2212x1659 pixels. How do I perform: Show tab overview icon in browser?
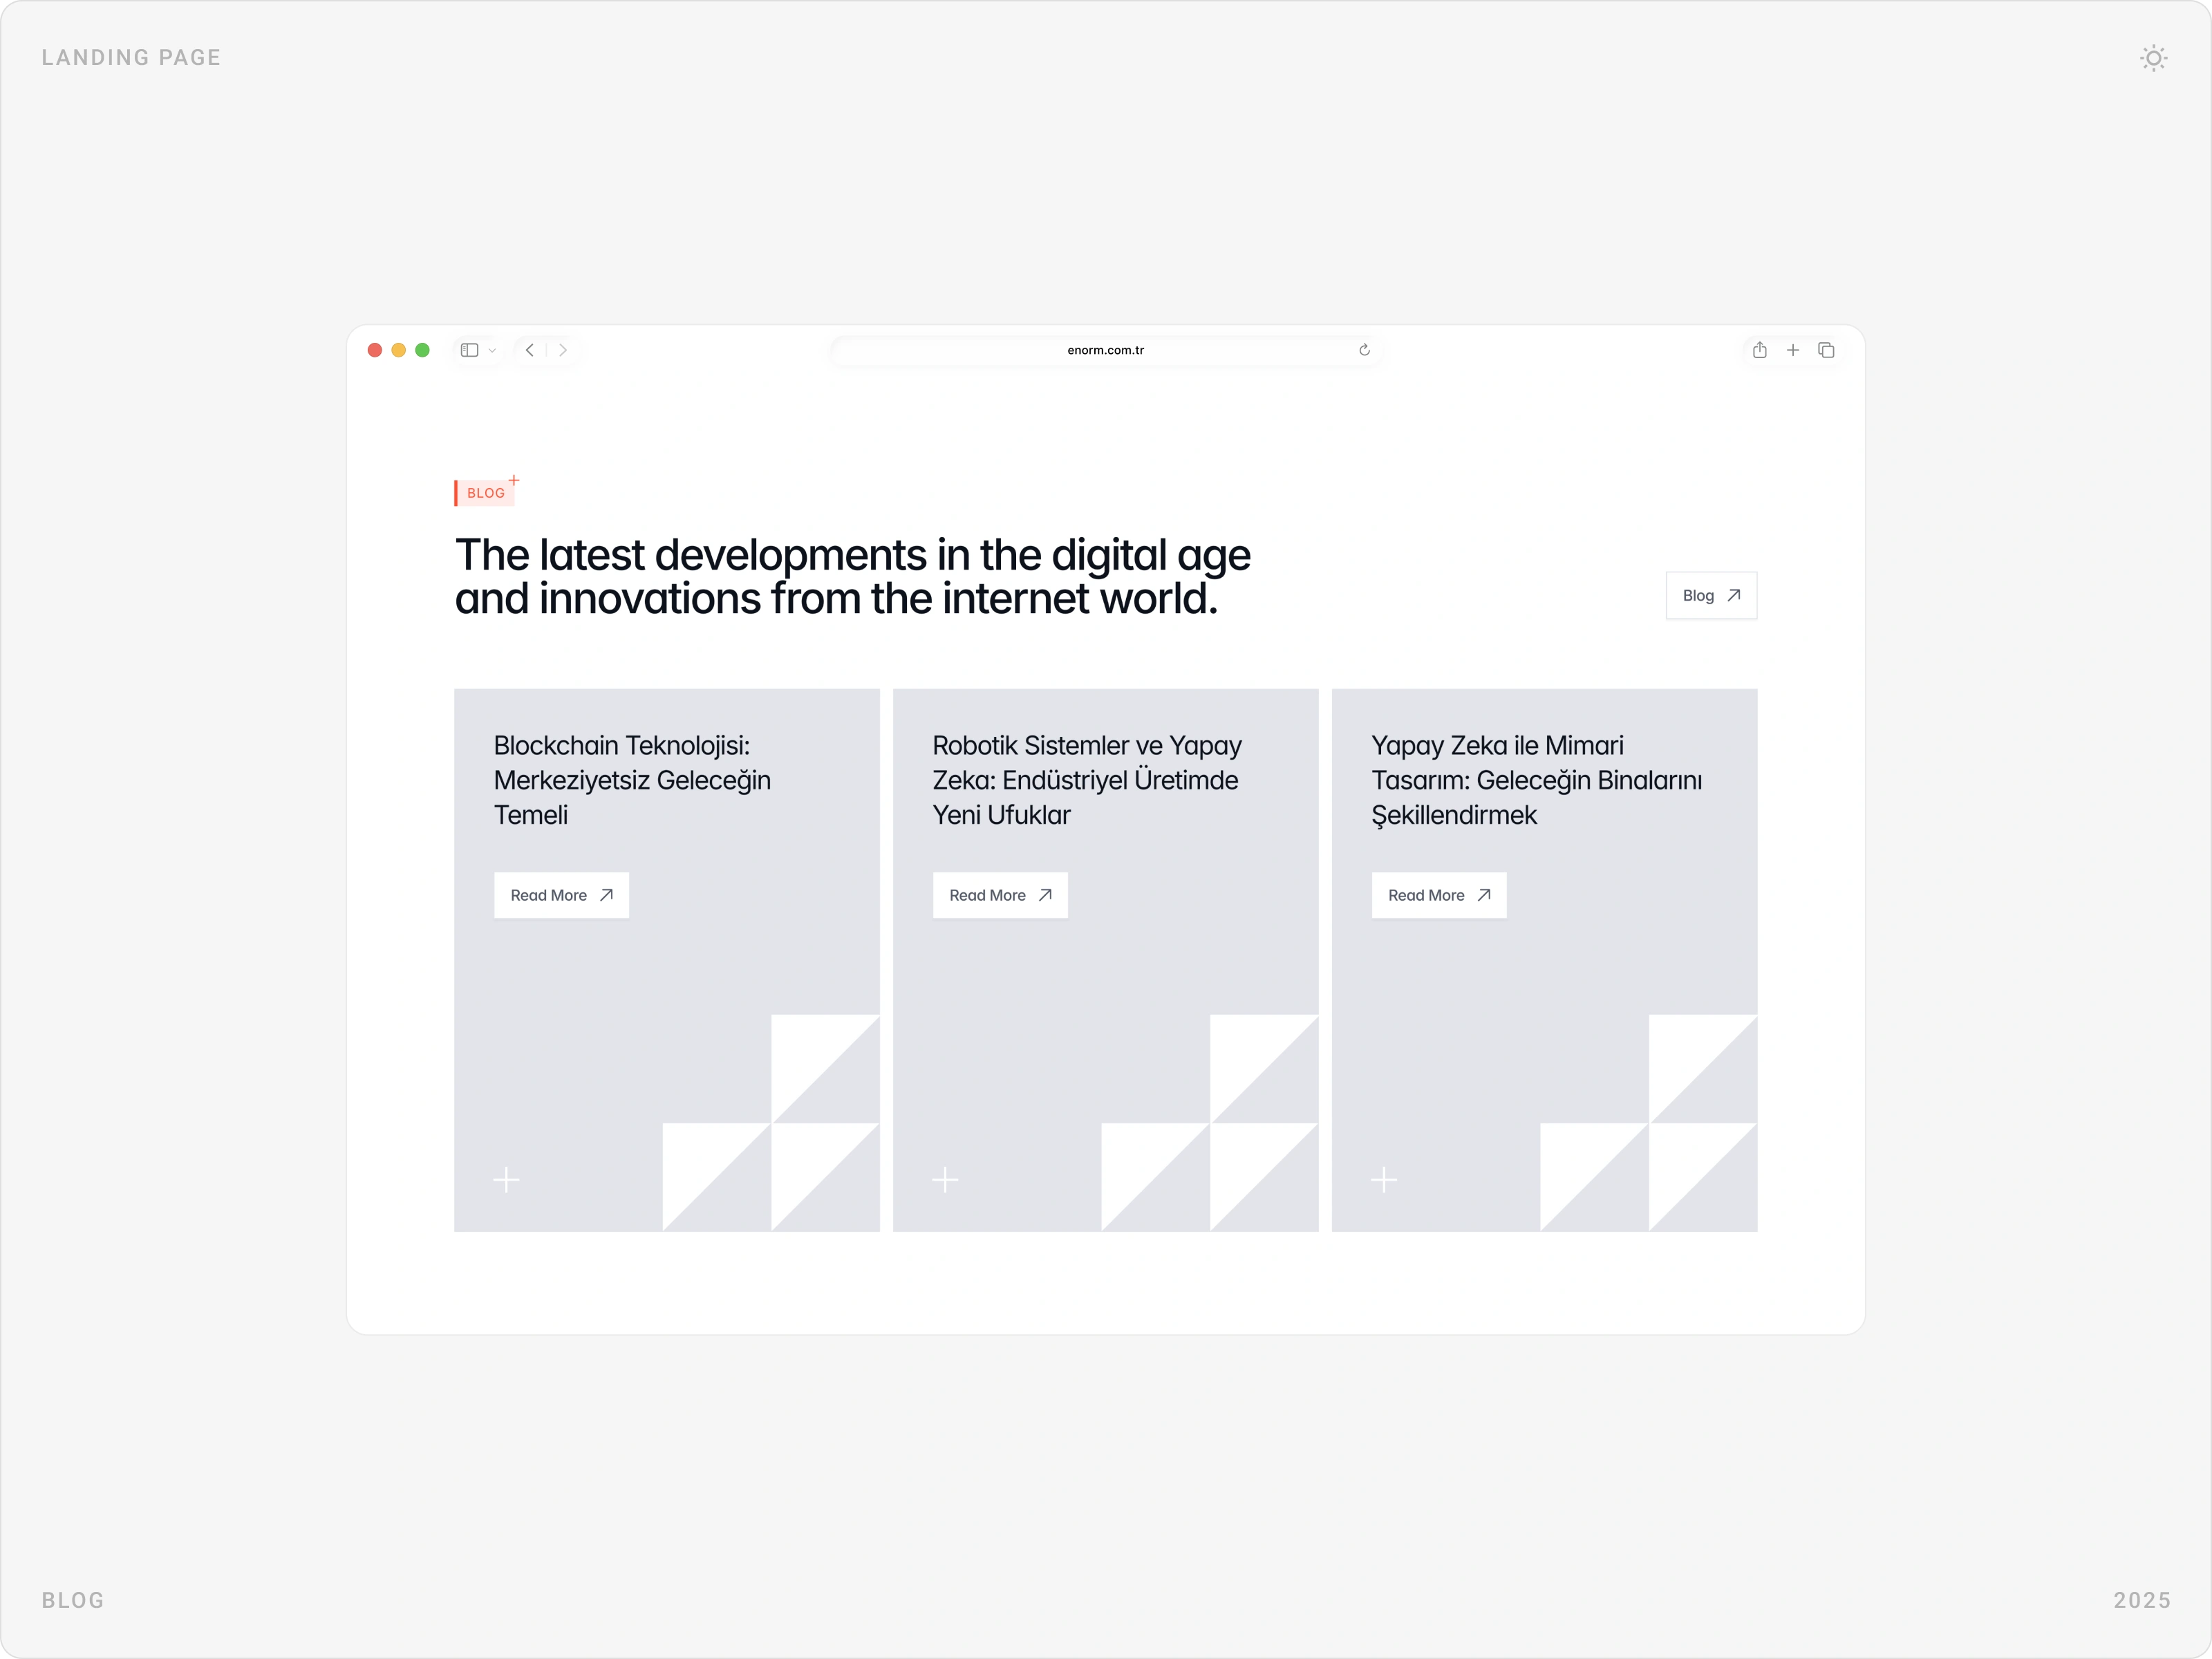pyautogui.click(x=1826, y=350)
